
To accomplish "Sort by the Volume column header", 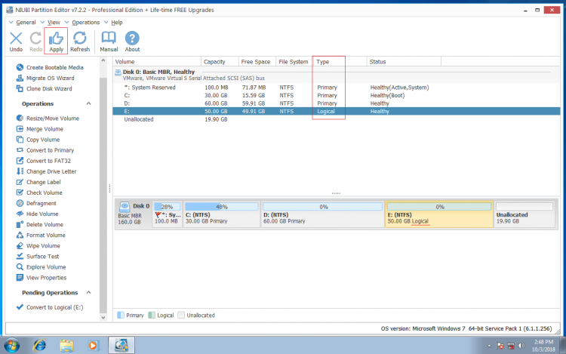I will coord(157,62).
